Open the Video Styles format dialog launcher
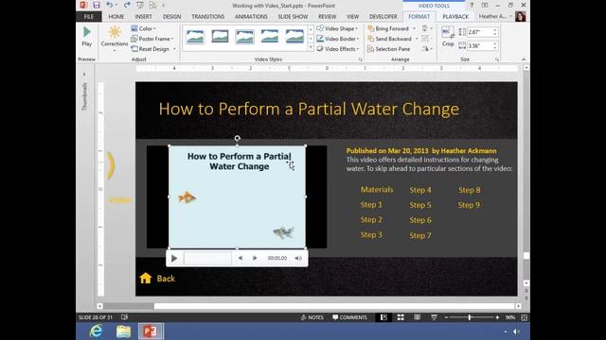This screenshot has width=606, height=340. [360, 59]
